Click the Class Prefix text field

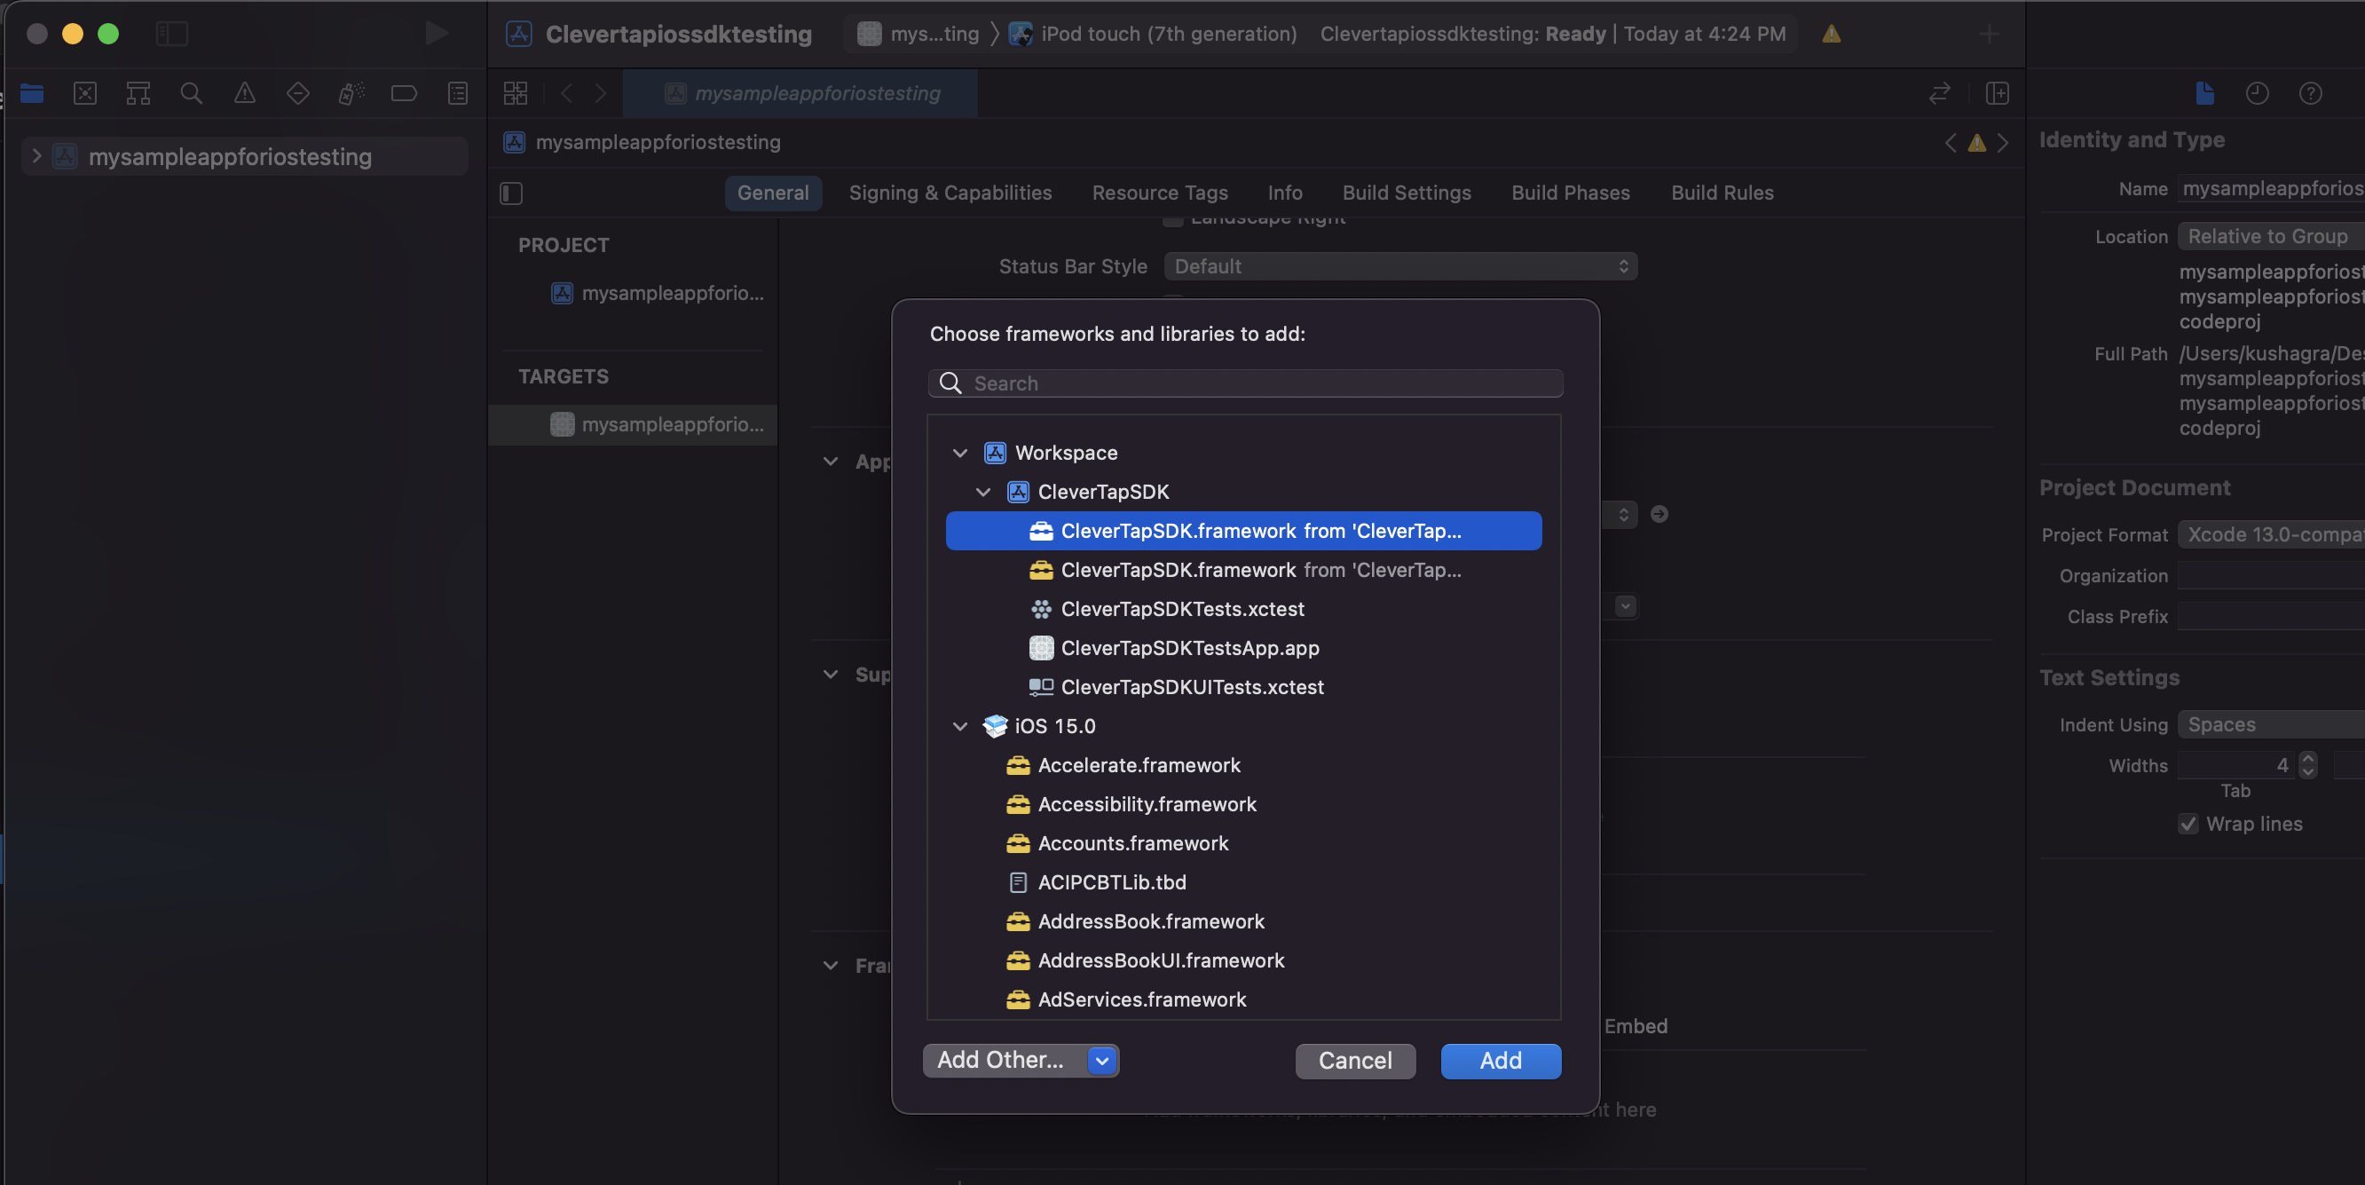click(2270, 616)
